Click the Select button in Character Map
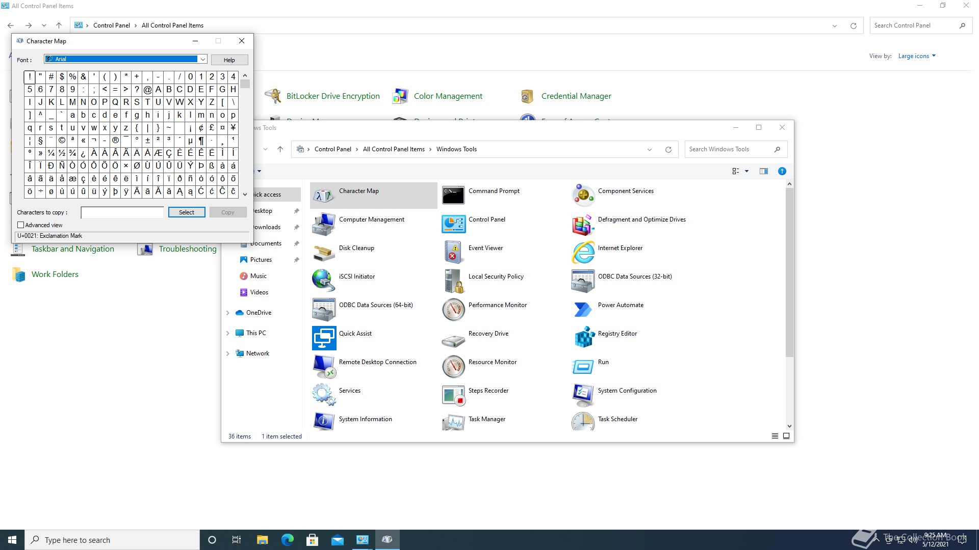This screenshot has height=550, width=979. (x=187, y=212)
